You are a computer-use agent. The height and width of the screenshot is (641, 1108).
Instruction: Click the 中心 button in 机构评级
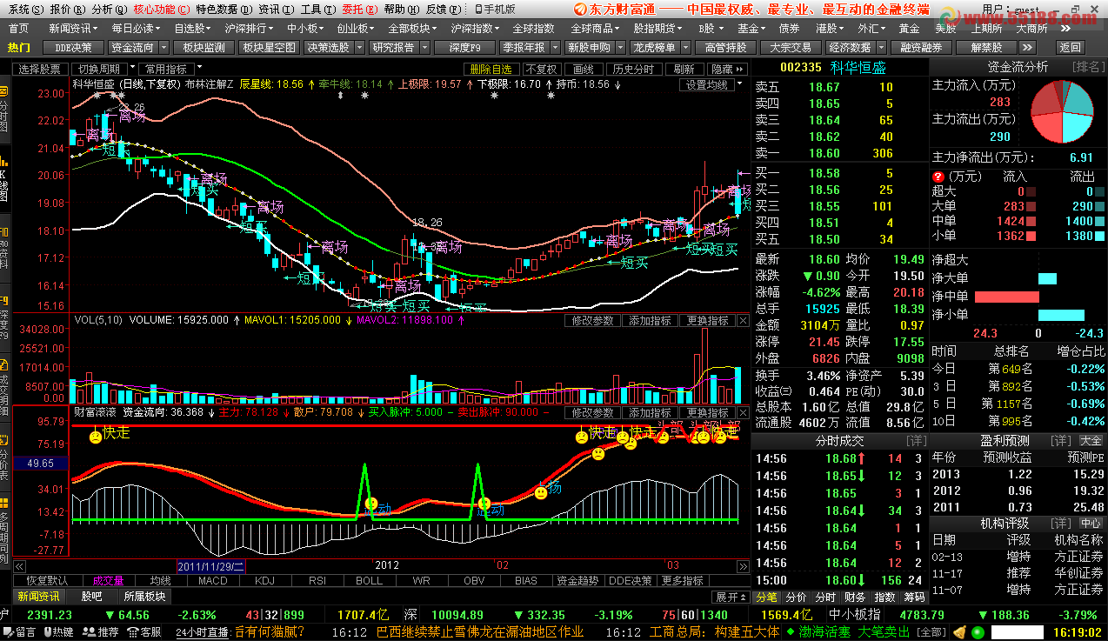(1091, 523)
